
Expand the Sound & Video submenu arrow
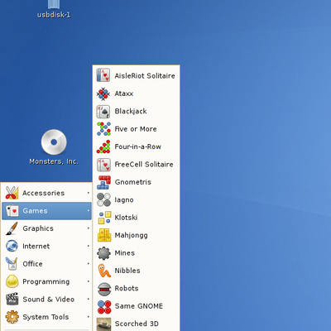coord(89,299)
